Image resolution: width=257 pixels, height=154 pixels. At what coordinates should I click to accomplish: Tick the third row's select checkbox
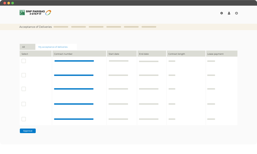[23, 89]
